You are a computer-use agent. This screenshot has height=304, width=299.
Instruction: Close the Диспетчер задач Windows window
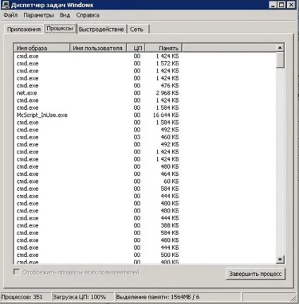[x=291, y=5]
